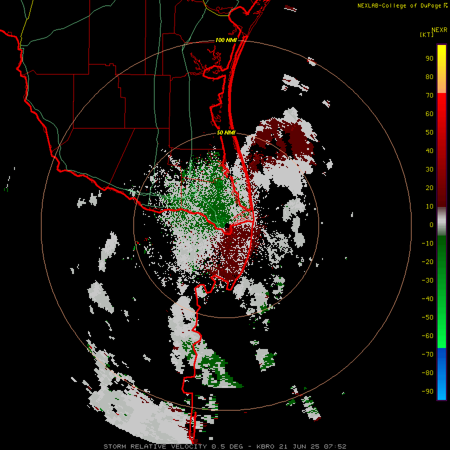Select the 50 NMI range ring label
The image size is (450, 450).
click(226, 132)
